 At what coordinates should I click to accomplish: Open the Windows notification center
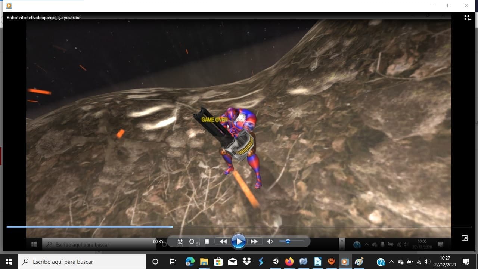click(466, 262)
